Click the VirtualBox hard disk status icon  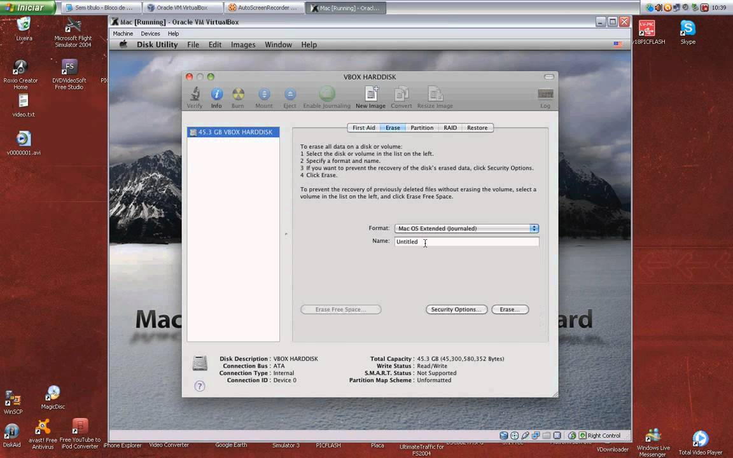pos(503,436)
